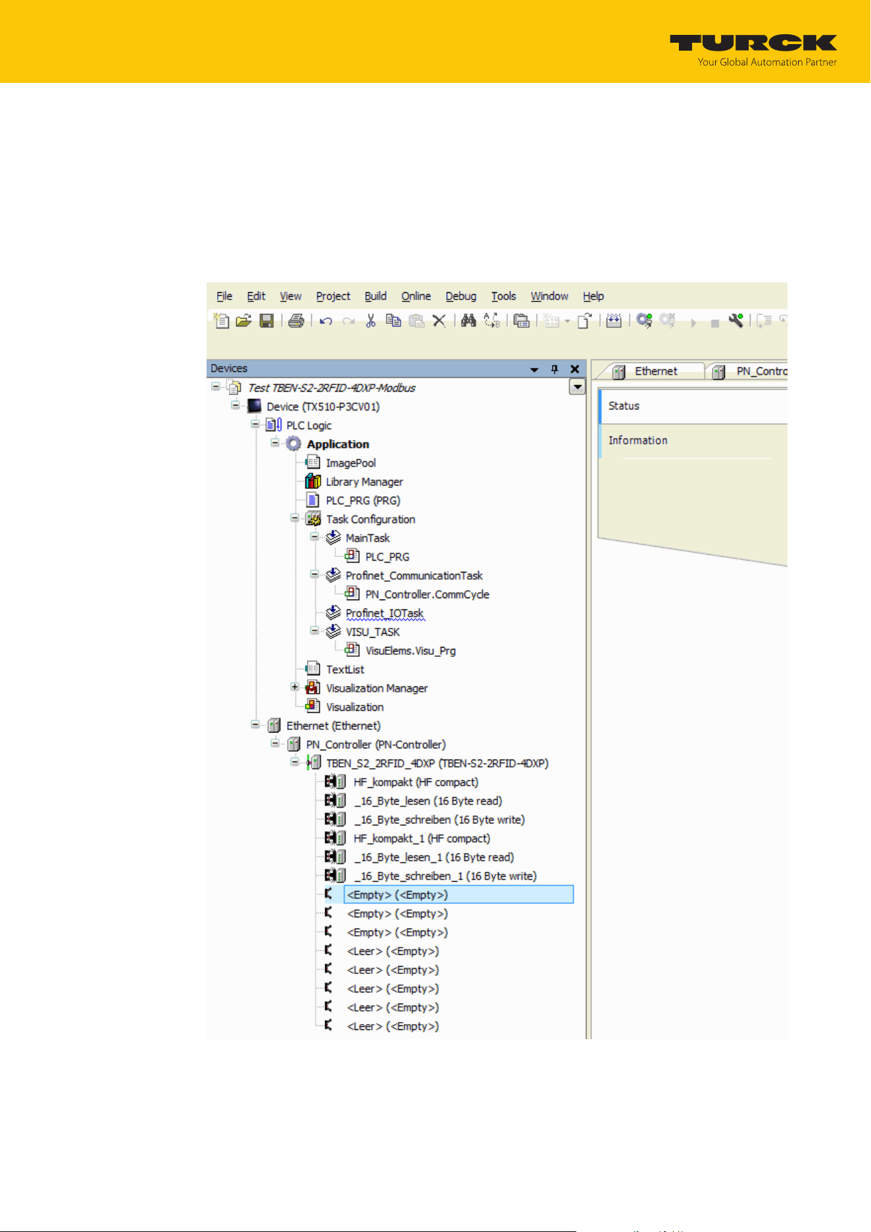Save the project with floppy icon
This screenshot has width=871, height=1232.
coord(266,321)
